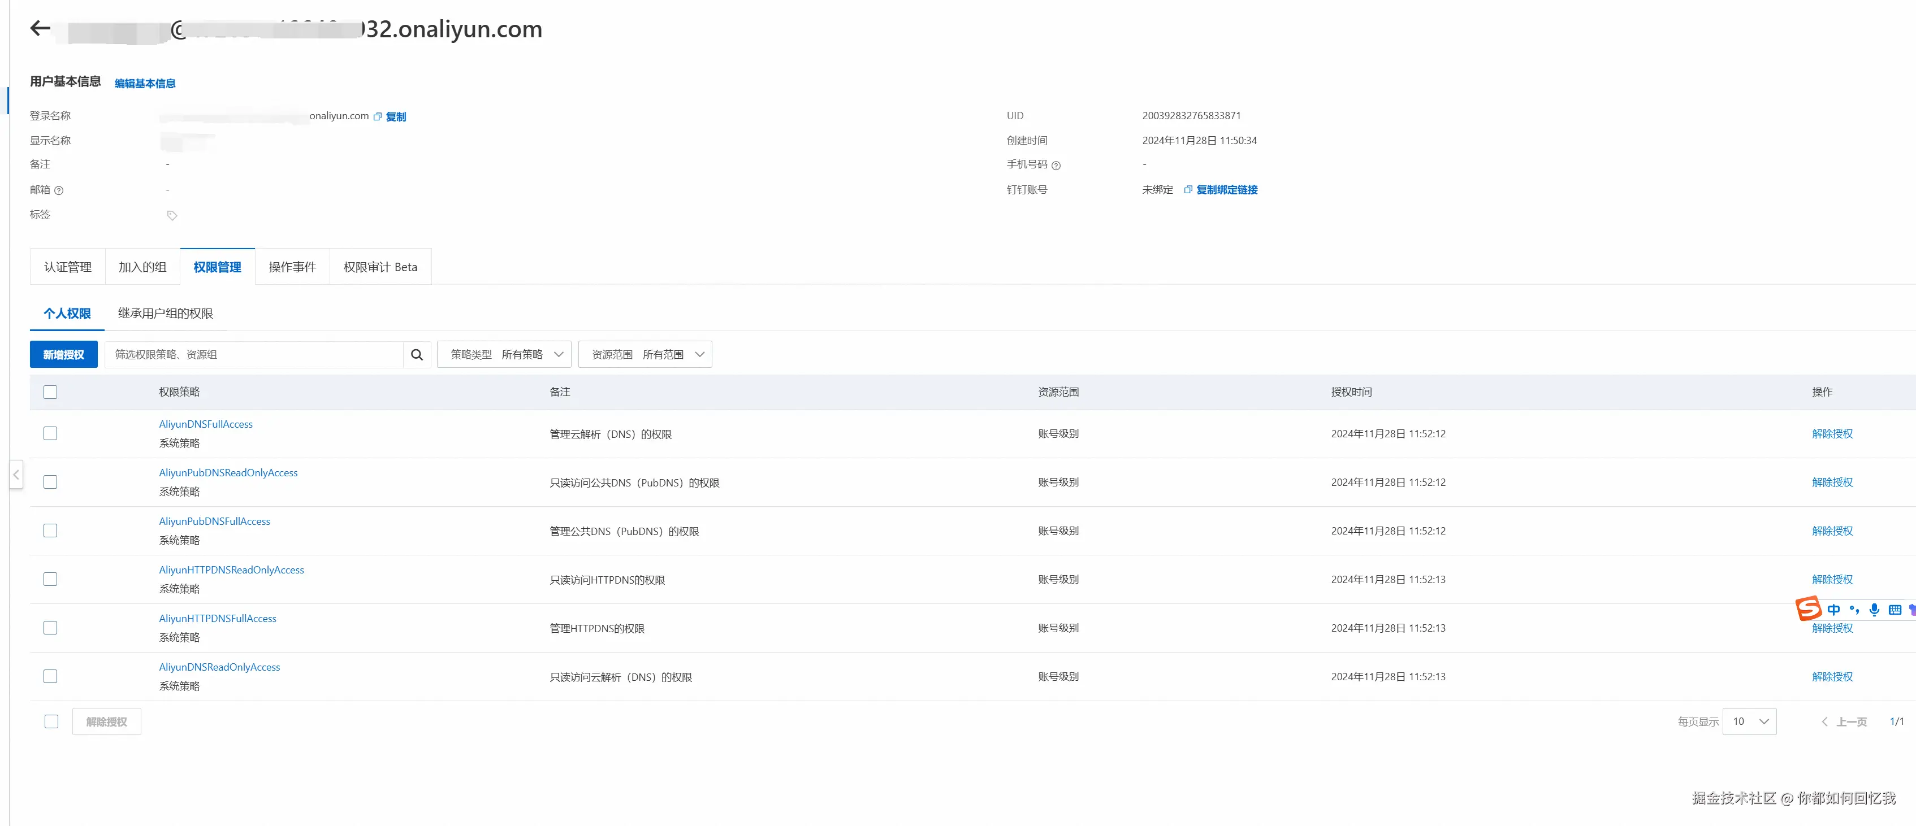Check the AliyunHTTPDNSFullAccess row checkbox
This screenshot has width=1916, height=826.
pos(50,628)
